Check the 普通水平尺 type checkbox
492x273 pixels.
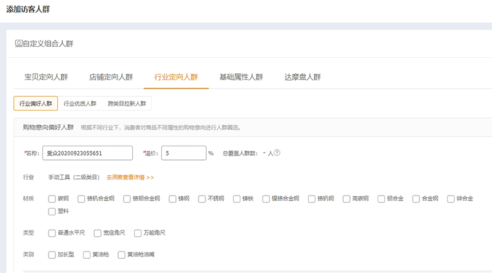tap(52, 233)
